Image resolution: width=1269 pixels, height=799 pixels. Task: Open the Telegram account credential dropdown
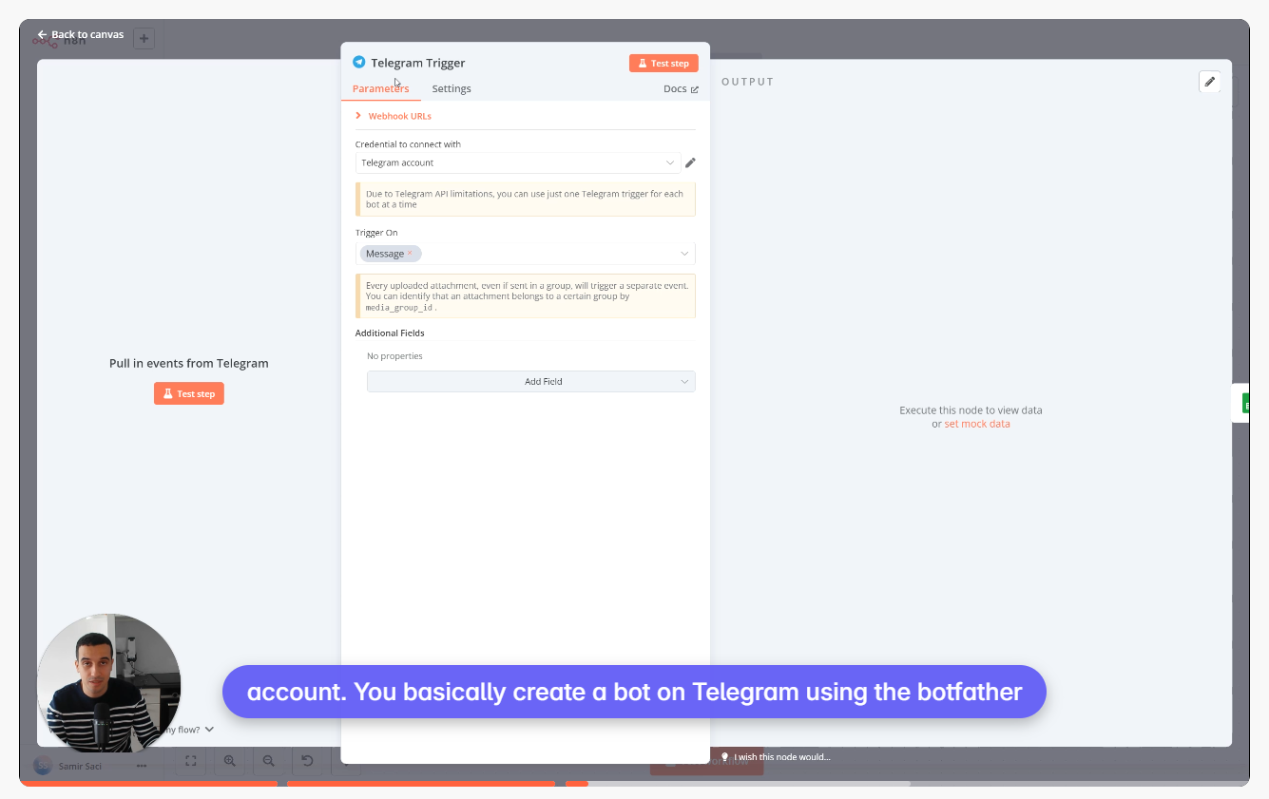click(x=518, y=162)
